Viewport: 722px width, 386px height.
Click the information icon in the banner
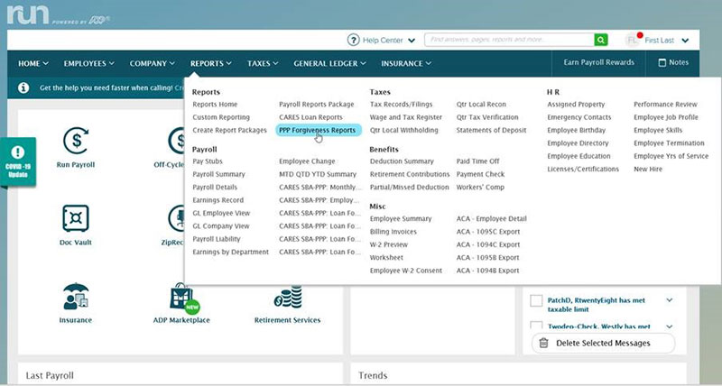(x=23, y=87)
